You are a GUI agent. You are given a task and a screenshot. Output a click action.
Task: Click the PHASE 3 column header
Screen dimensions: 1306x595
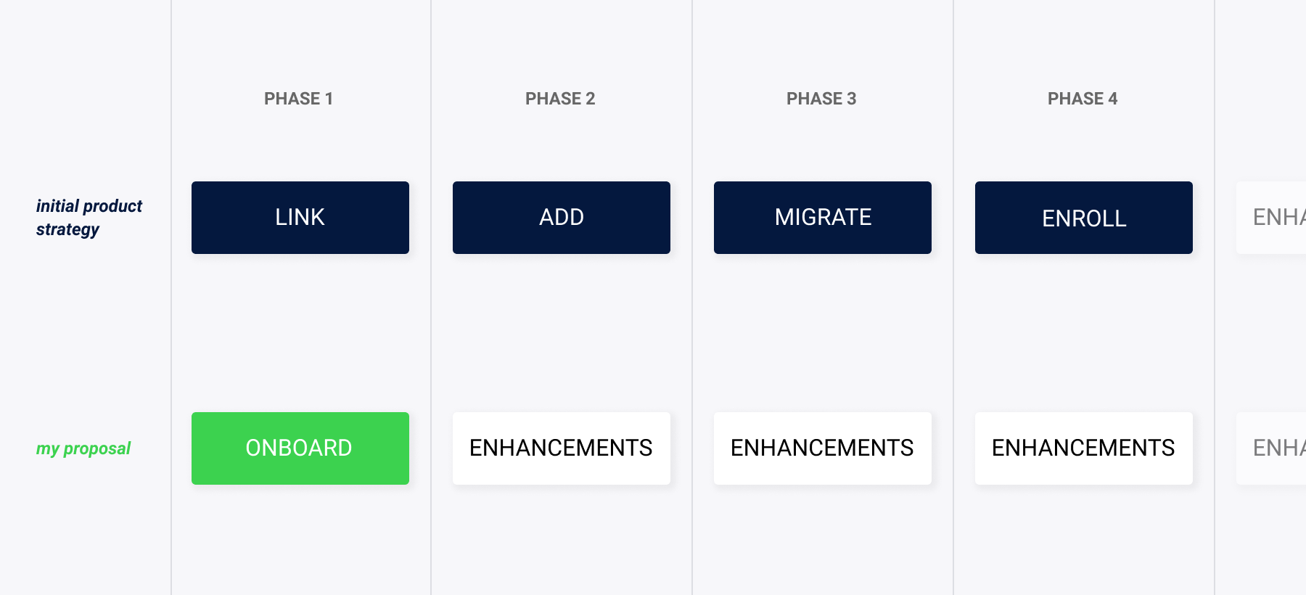(x=821, y=99)
